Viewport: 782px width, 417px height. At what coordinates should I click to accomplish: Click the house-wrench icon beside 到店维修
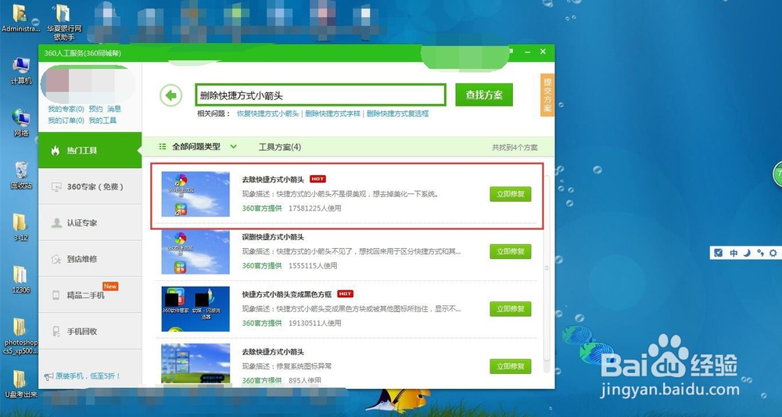coord(56,260)
